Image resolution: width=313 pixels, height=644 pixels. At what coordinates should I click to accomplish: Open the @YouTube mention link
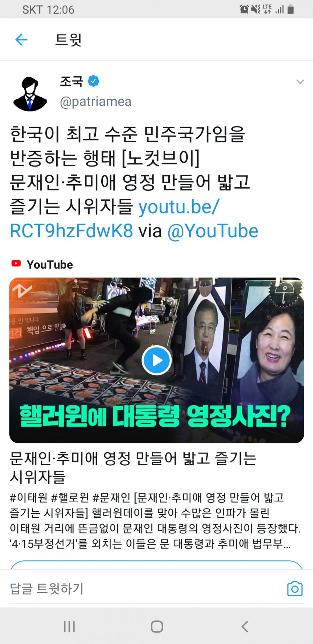click(x=213, y=231)
